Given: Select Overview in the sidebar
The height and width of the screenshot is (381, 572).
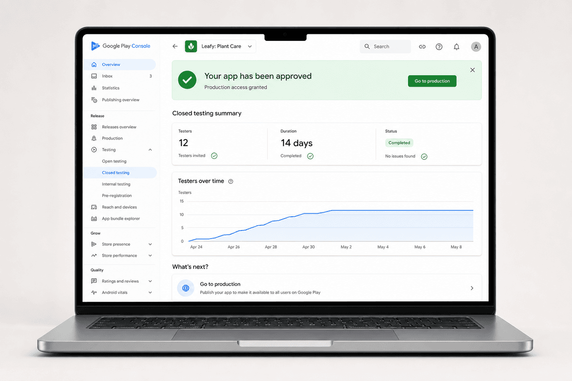Looking at the screenshot, I should 119,64.
